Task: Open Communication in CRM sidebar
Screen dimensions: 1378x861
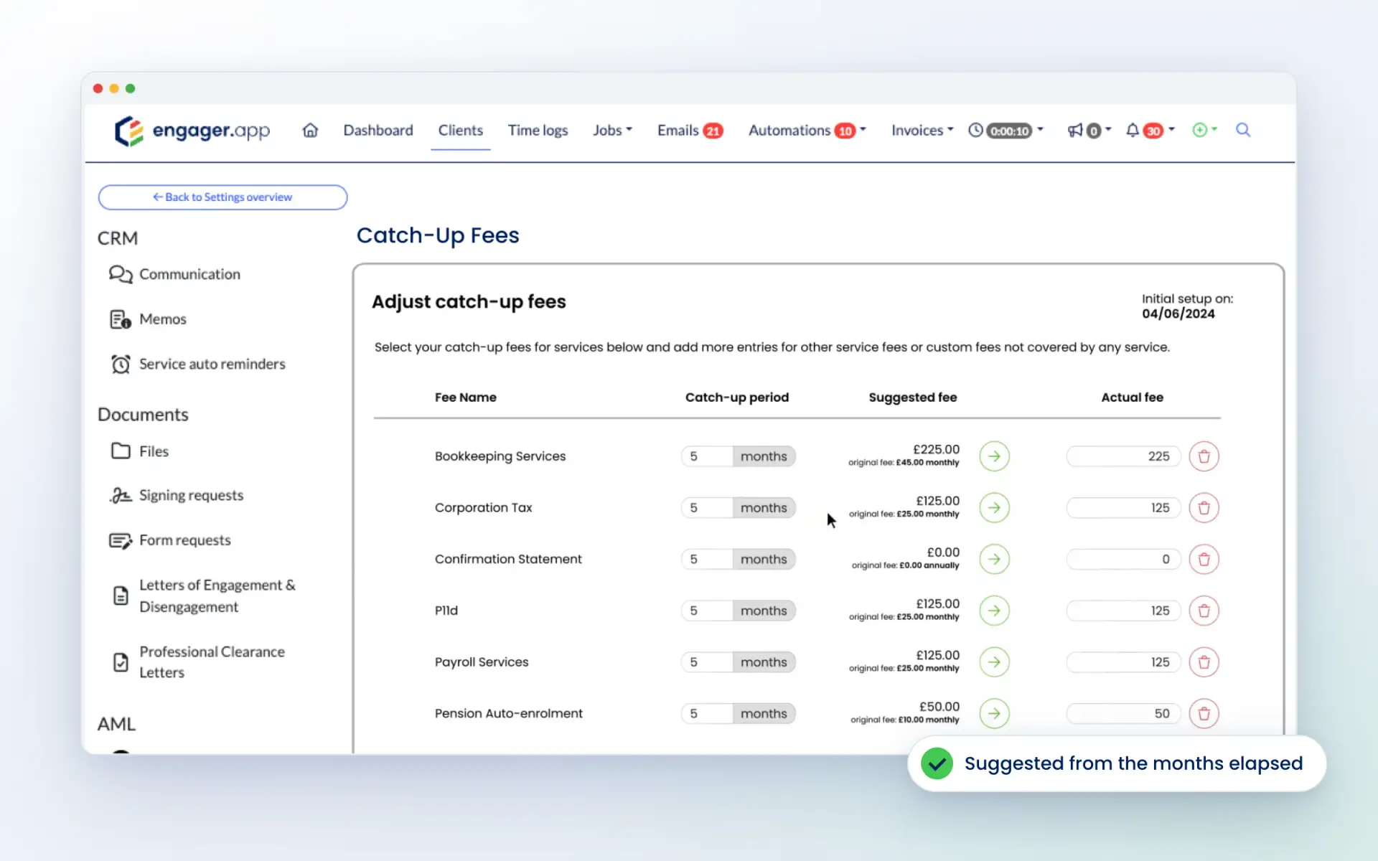Action: (x=175, y=274)
